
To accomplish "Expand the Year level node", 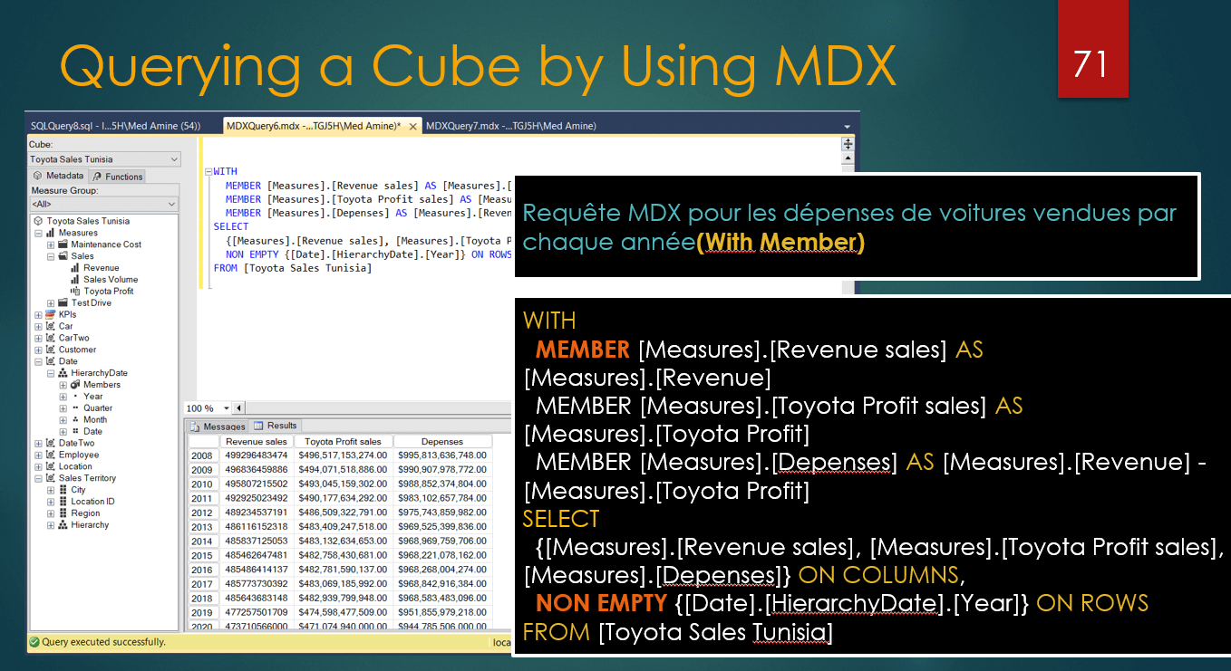I will point(63,397).
